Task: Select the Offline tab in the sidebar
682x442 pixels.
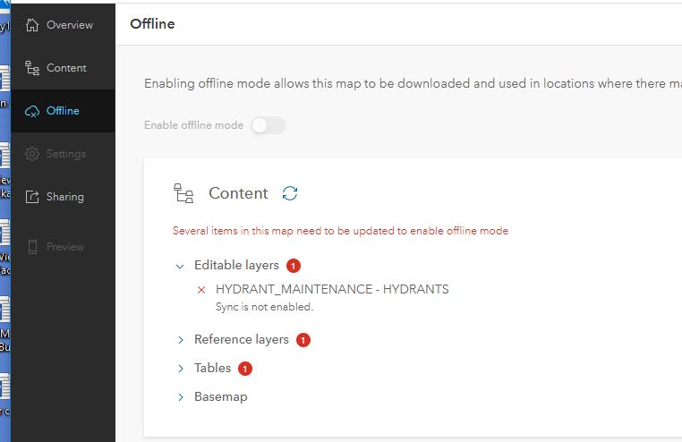Action: pos(63,111)
